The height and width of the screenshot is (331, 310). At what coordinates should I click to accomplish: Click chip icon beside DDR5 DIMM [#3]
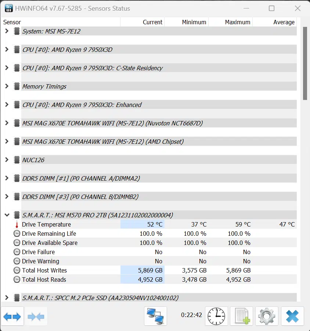pyautogui.click(x=17, y=197)
